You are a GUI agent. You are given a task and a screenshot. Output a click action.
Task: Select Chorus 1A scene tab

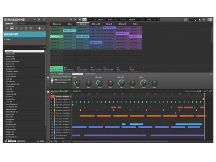click(56, 24)
